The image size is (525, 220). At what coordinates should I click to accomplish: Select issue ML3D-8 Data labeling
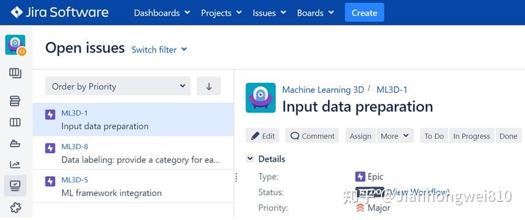tap(133, 153)
